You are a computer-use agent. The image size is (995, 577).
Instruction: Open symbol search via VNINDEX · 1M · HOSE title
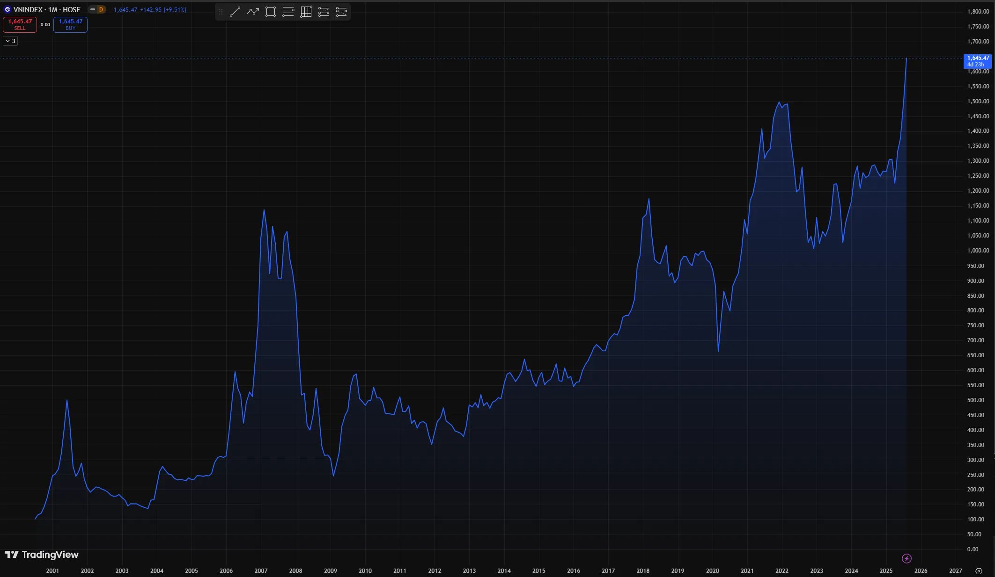(x=47, y=9)
